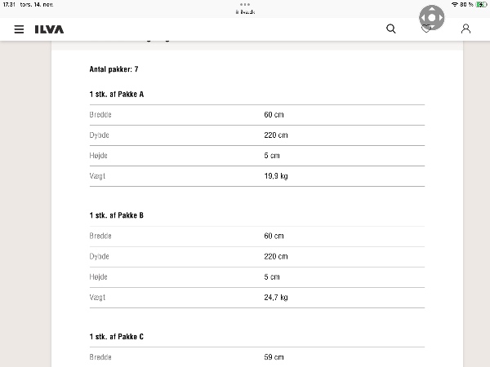The image size is (490, 367).
Task: Open the hamburger navigation menu
Action: (19, 29)
